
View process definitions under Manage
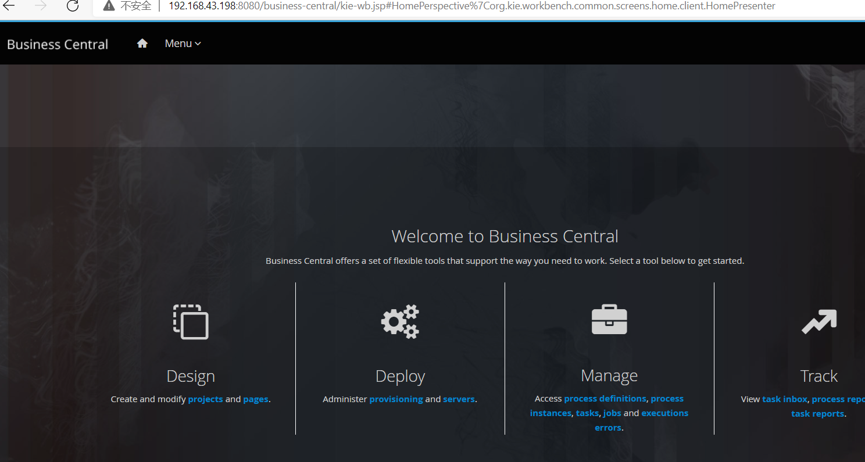pyautogui.click(x=605, y=398)
